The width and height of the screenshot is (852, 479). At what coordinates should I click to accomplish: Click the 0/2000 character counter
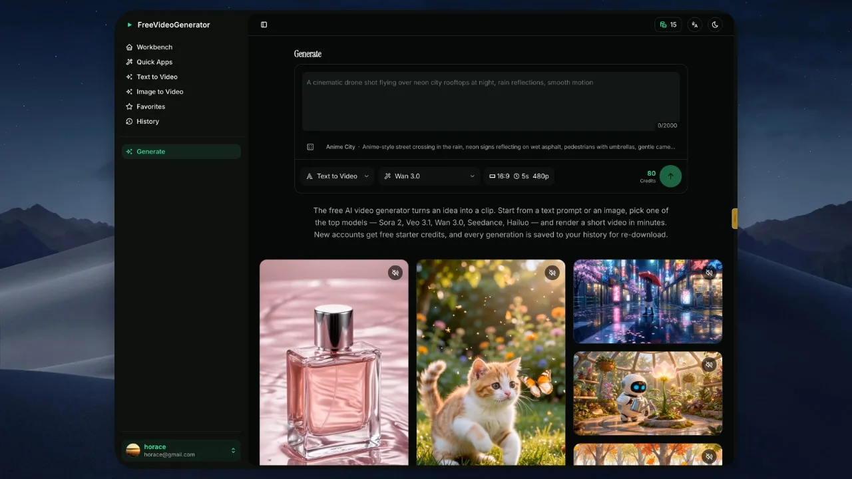668,126
